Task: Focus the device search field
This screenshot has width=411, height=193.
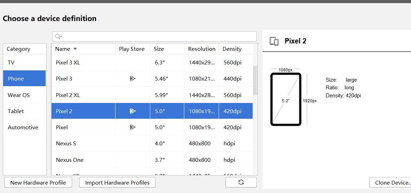Action: pyautogui.click(x=158, y=36)
